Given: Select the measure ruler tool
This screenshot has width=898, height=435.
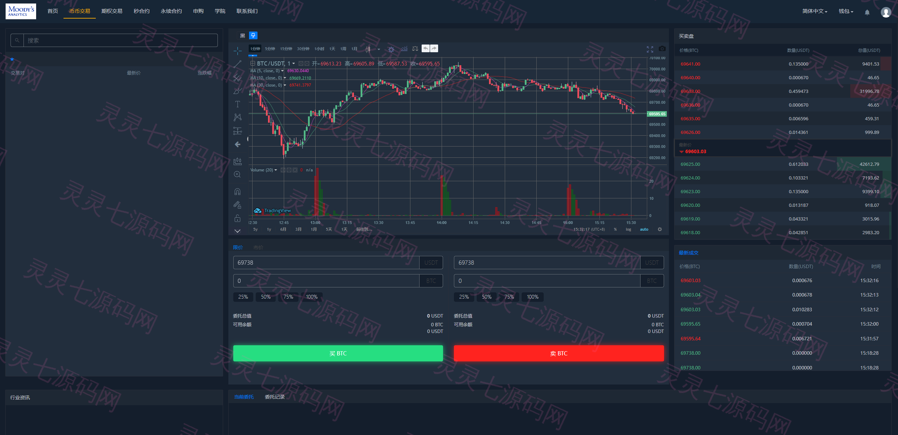Looking at the screenshot, I should tap(237, 161).
